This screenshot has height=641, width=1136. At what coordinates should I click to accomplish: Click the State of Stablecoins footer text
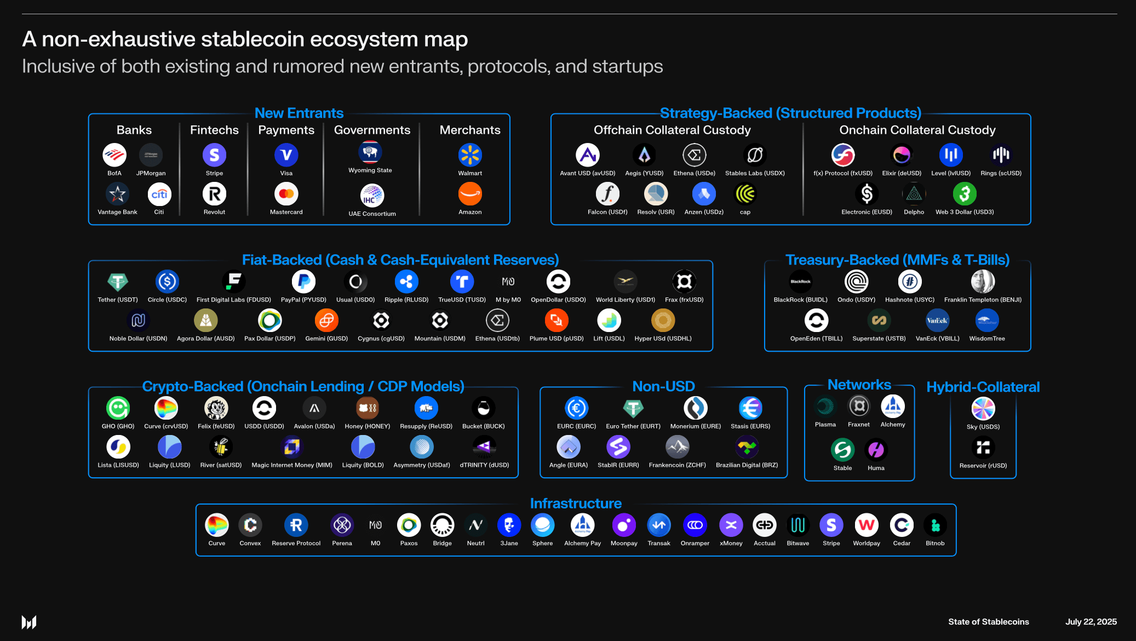pyautogui.click(x=988, y=622)
